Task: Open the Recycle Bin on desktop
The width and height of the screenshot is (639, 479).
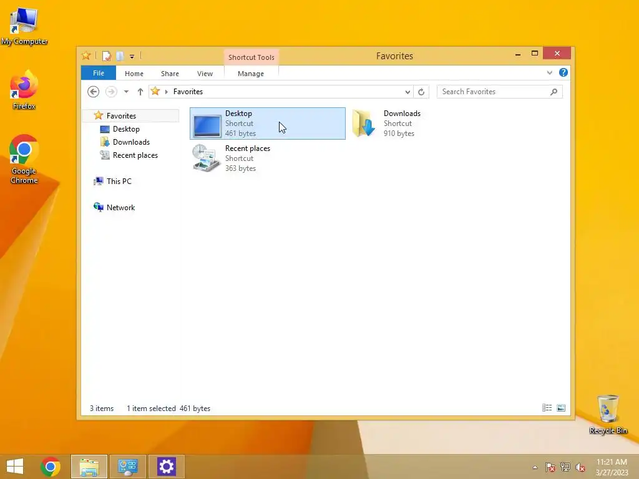Action: [x=608, y=414]
